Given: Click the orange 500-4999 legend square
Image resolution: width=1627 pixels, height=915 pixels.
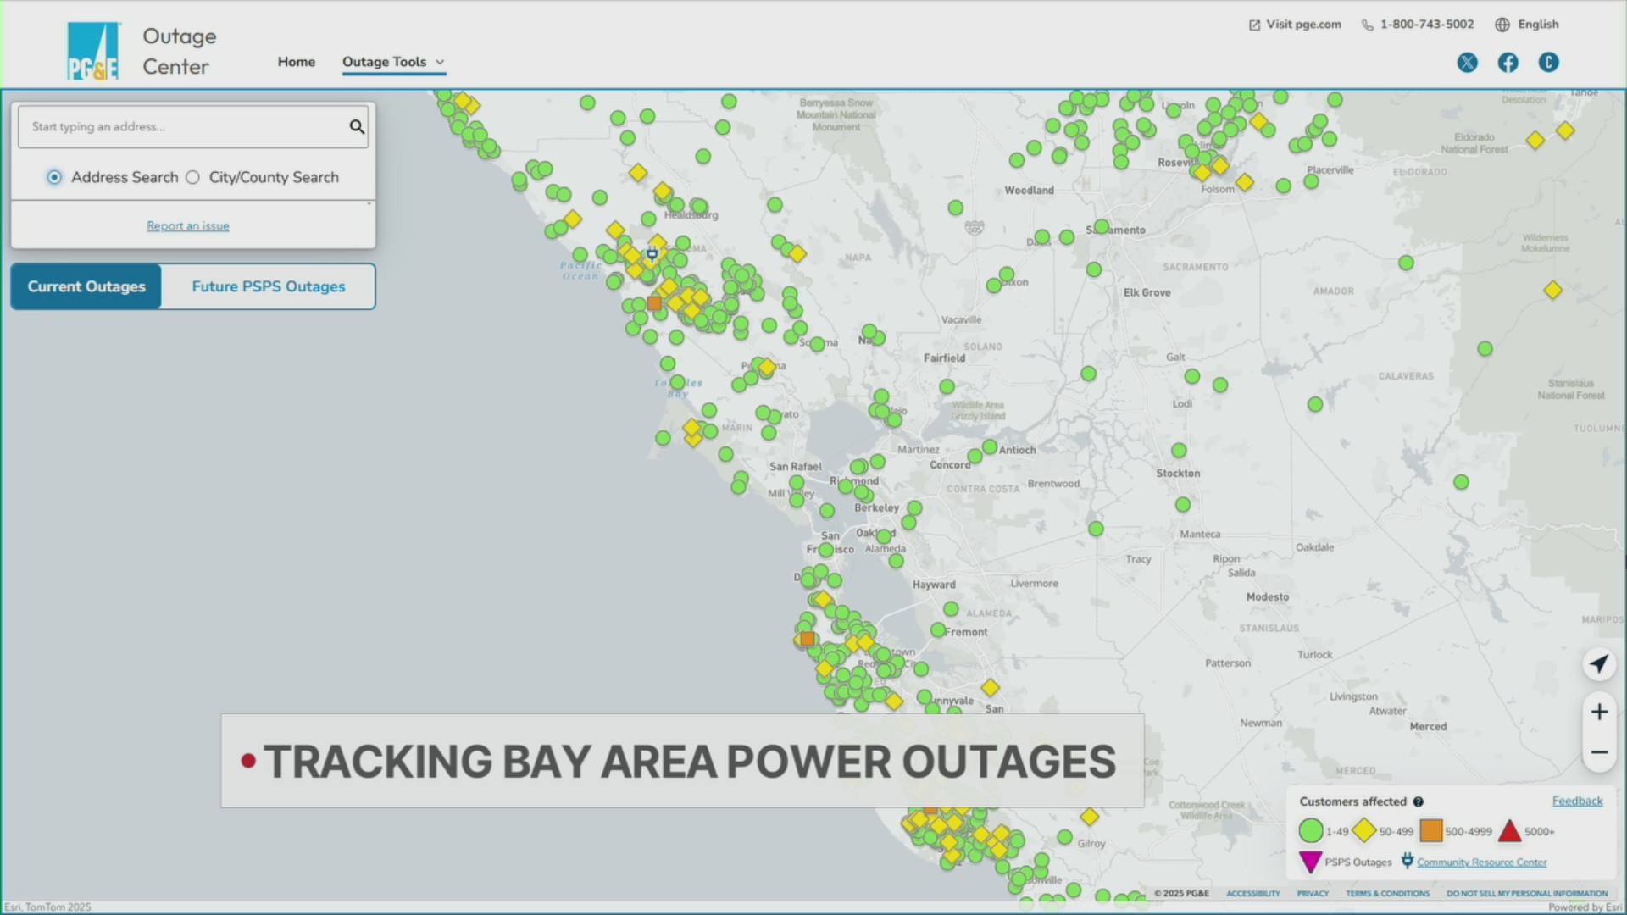Looking at the screenshot, I should [1431, 831].
